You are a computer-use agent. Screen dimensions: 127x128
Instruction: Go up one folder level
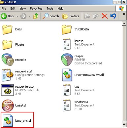(36, 16)
